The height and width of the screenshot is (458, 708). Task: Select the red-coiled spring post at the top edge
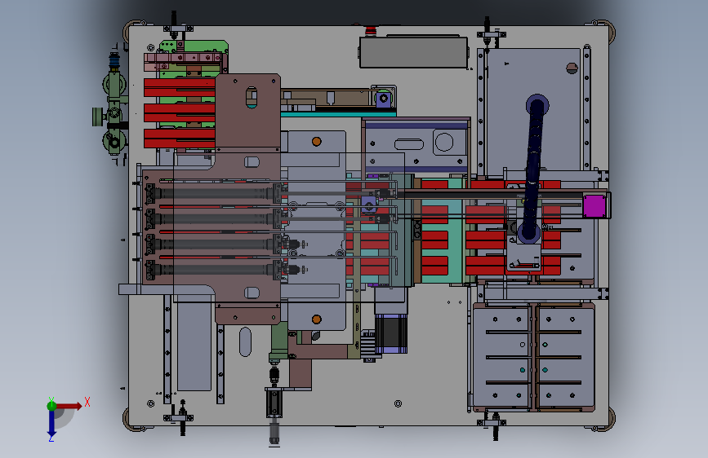pos(371,31)
